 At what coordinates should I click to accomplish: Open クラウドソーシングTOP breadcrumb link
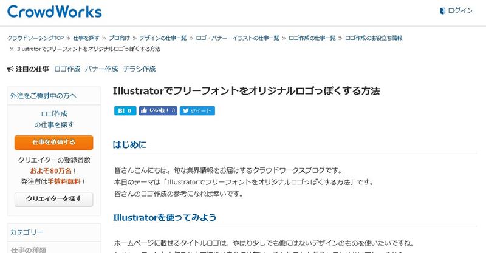click(35, 38)
